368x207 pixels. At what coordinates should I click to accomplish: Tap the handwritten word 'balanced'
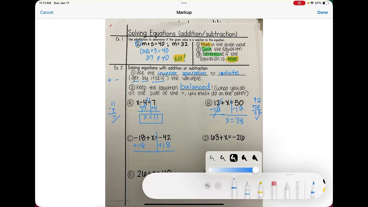point(195,87)
